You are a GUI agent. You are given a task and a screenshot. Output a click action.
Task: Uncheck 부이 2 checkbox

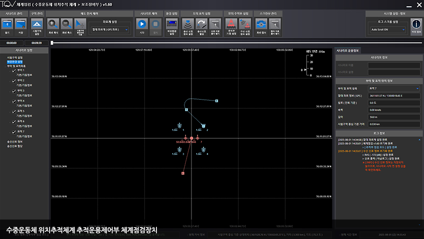point(14,81)
